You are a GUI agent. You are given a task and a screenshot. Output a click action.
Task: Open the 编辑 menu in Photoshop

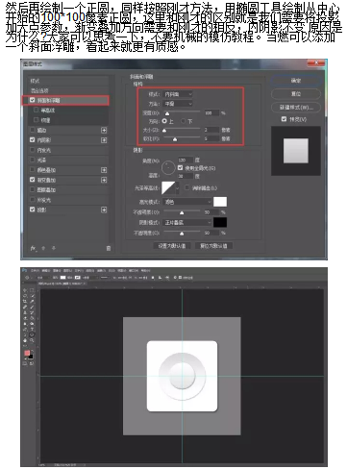(46, 270)
